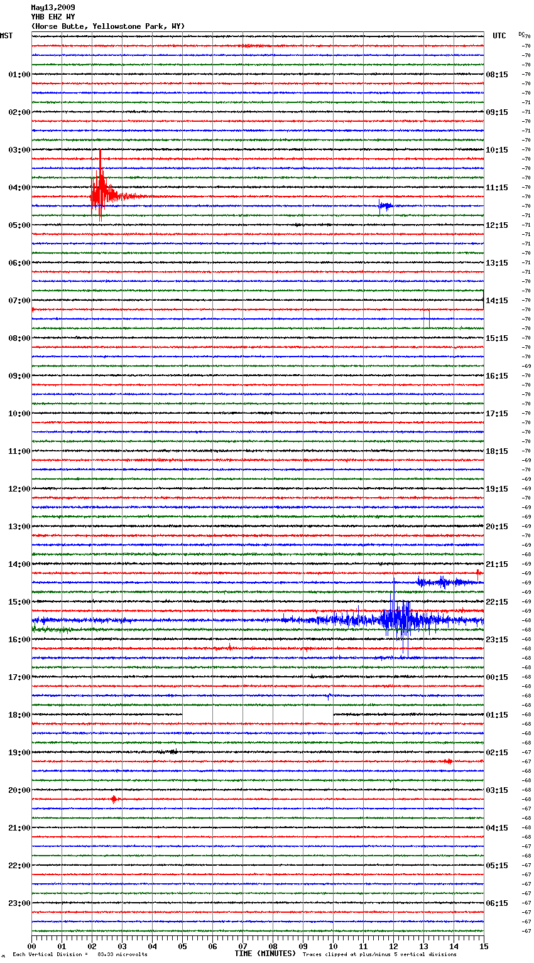Click the 06:15 UTC time label

[x=497, y=903]
